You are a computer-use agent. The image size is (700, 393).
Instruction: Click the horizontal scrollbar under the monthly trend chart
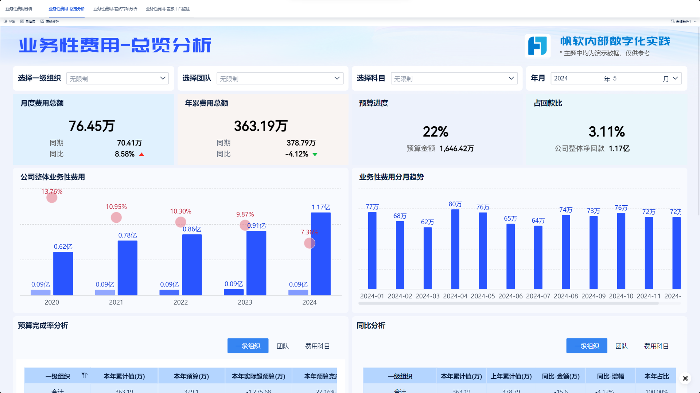pyautogui.click(x=508, y=303)
